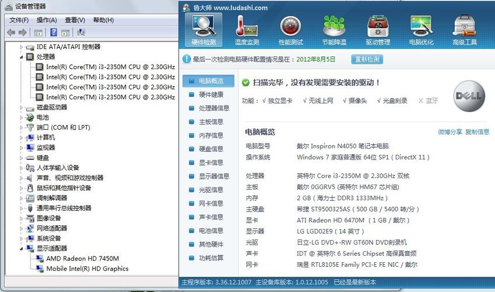Click the 主程序版本 3.36.12.1007 status text
This screenshot has width=495, height=292.
pos(217,282)
